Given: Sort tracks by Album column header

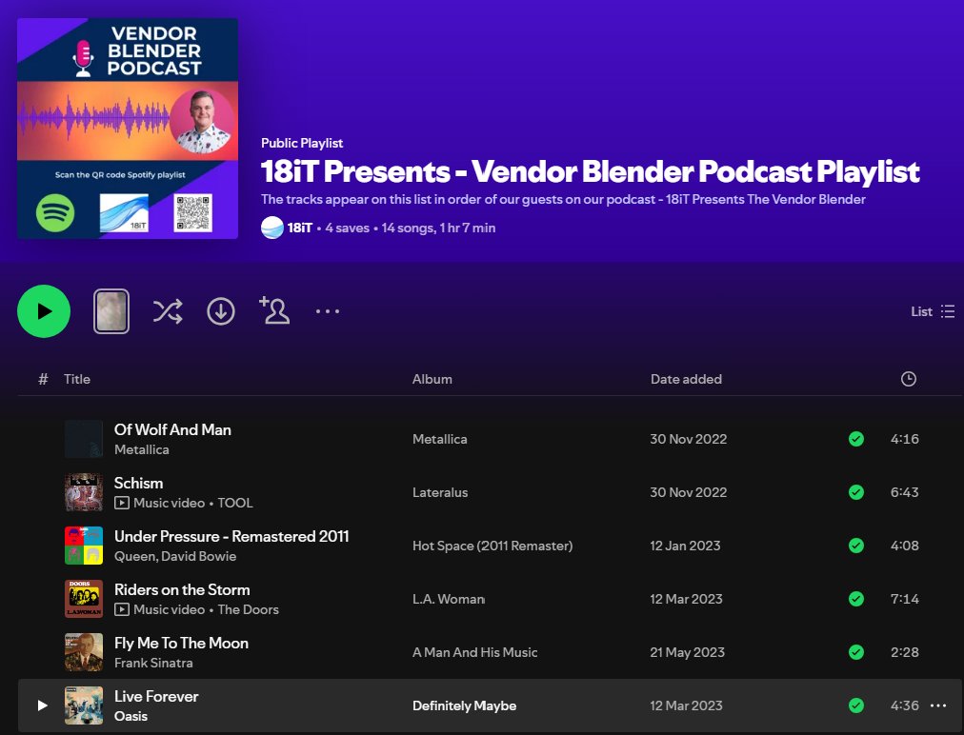Looking at the screenshot, I should (x=432, y=379).
